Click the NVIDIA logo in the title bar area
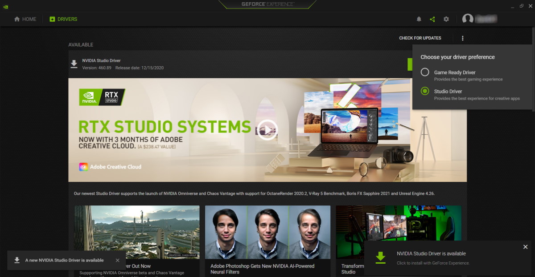This screenshot has height=277, width=535. [x=6, y=6]
